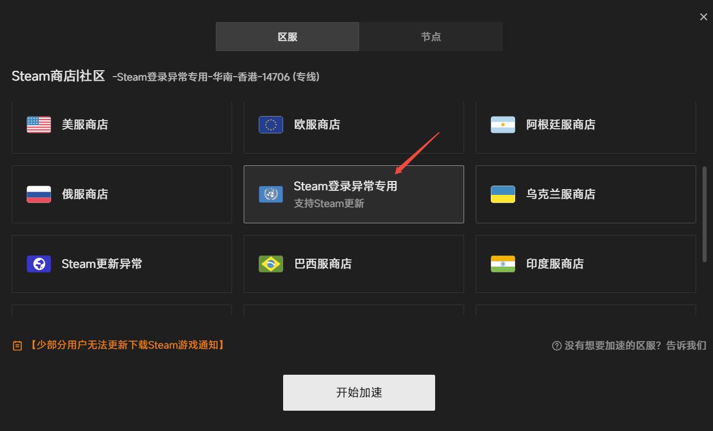Click the Ukraine flag icon
The height and width of the screenshot is (431, 713).
point(503,194)
